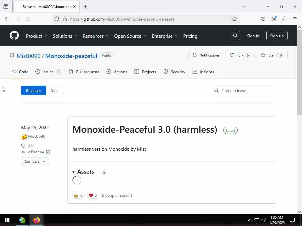The image size is (302, 226).
Task: Click the page vertical scrollbar
Action: pyautogui.click(x=299, y=72)
